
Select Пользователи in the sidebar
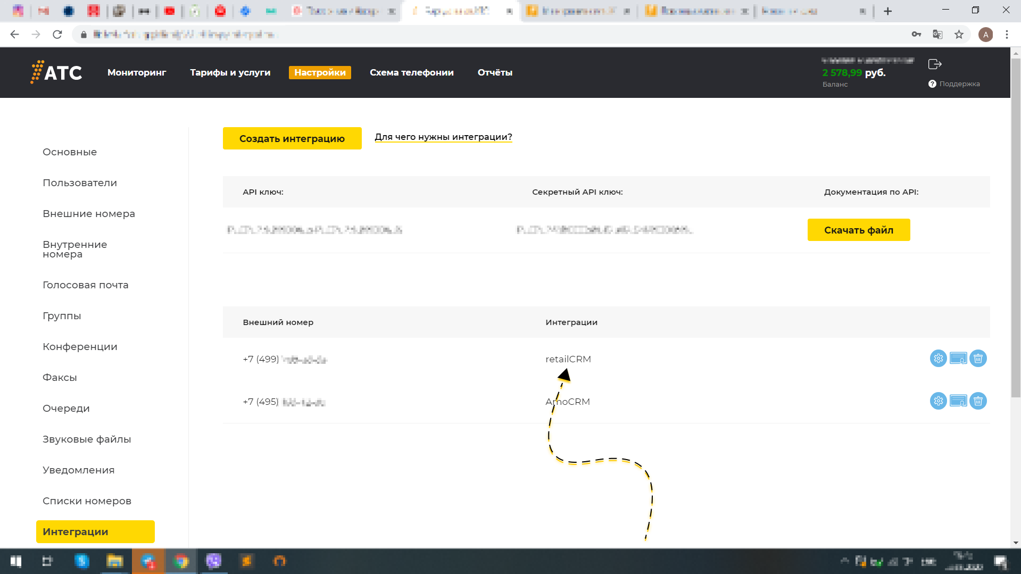pos(79,182)
